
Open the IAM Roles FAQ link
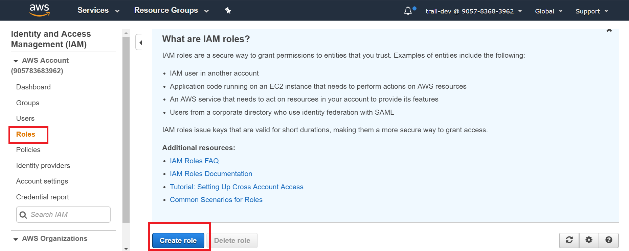pos(194,161)
